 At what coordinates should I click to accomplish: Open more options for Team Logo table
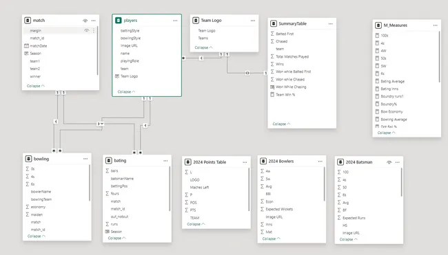tap(252, 21)
